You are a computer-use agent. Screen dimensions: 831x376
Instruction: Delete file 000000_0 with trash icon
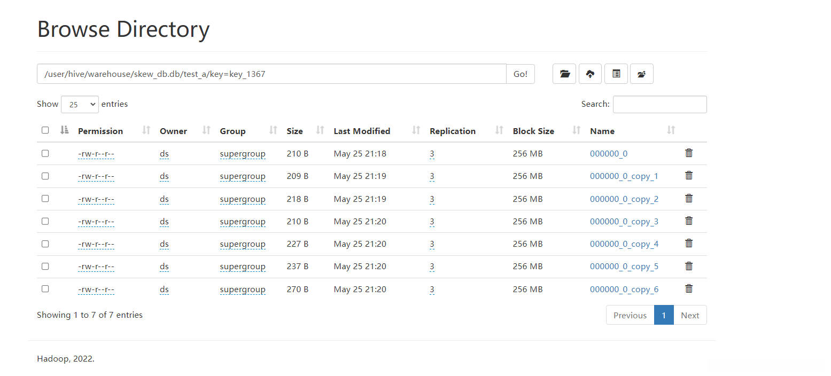(x=689, y=153)
